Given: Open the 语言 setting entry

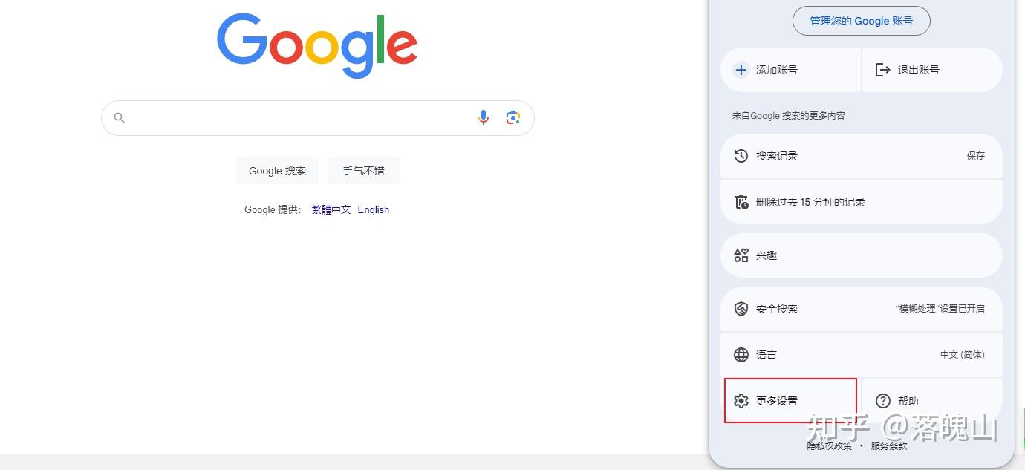Looking at the screenshot, I should pos(862,355).
